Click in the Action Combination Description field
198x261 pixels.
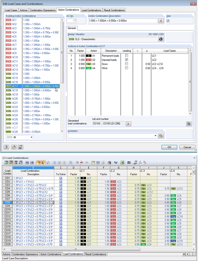[x=123, y=21]
